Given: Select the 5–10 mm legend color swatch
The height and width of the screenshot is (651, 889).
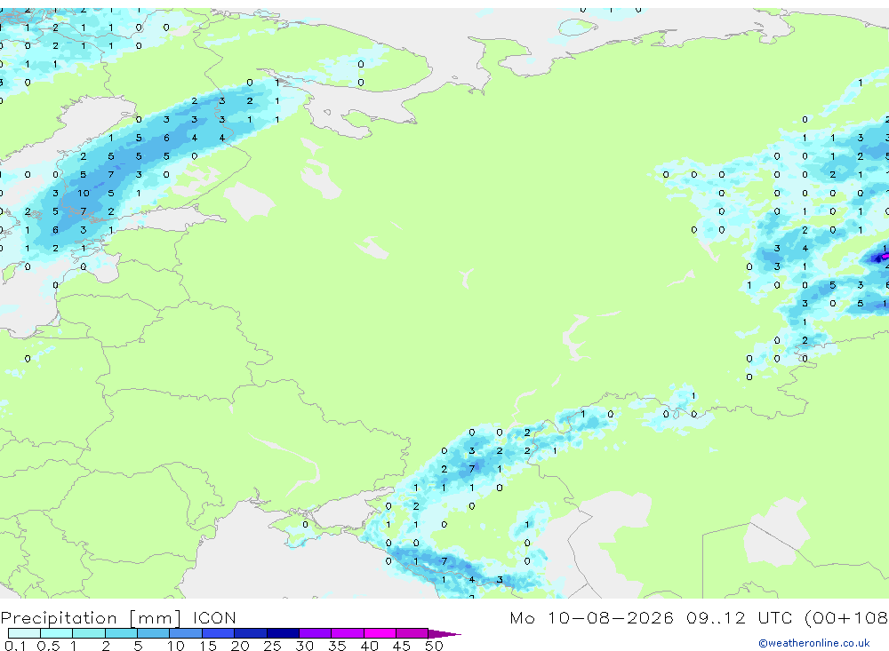Looking at the screenshot, I should (x=154, y=633).
